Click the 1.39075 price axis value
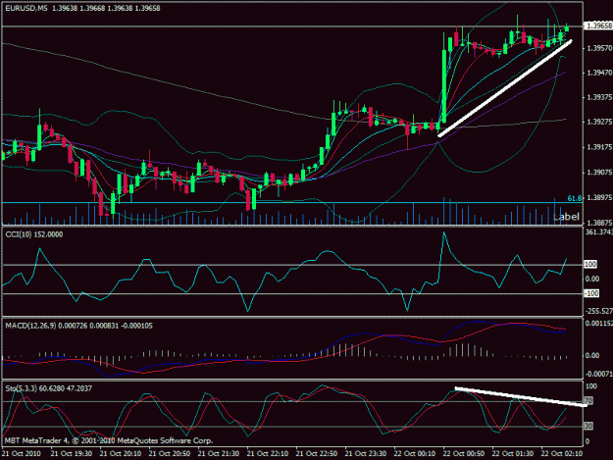This screenshot has width=613, height=460. coord(599,173)
